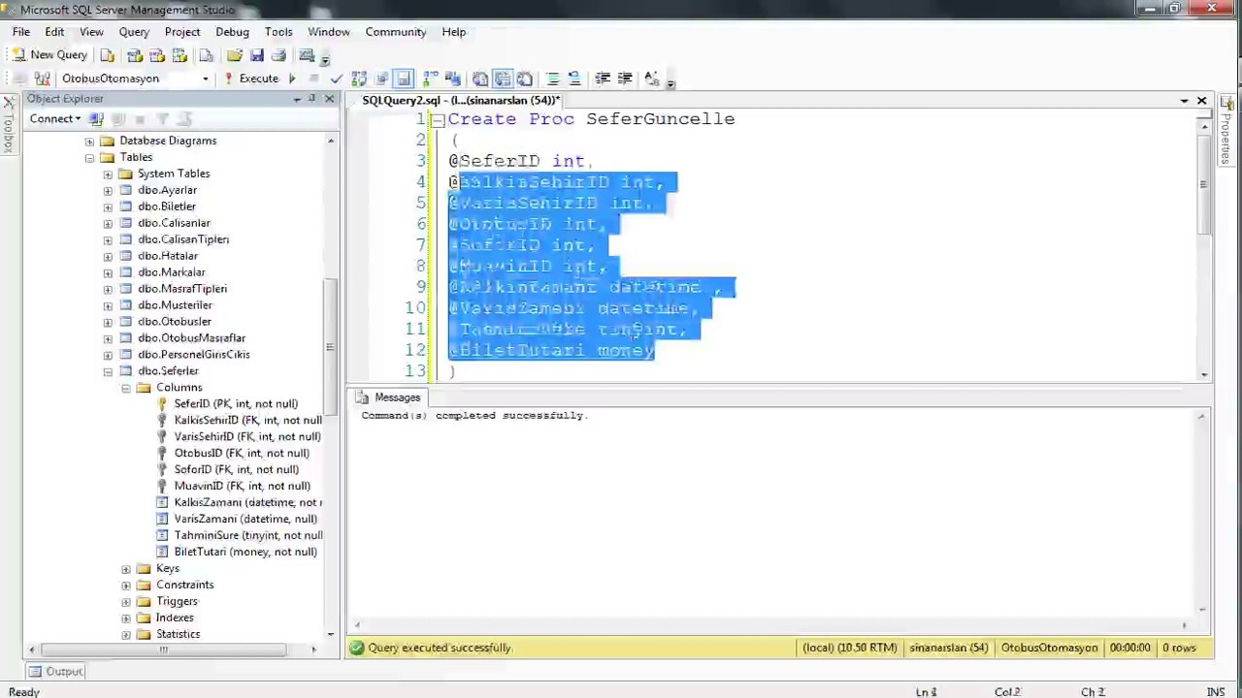Click the Object Explorer refresh icon
This screenshot has width=1242, height=698.
pyautogui.click(x=184, y=119)
